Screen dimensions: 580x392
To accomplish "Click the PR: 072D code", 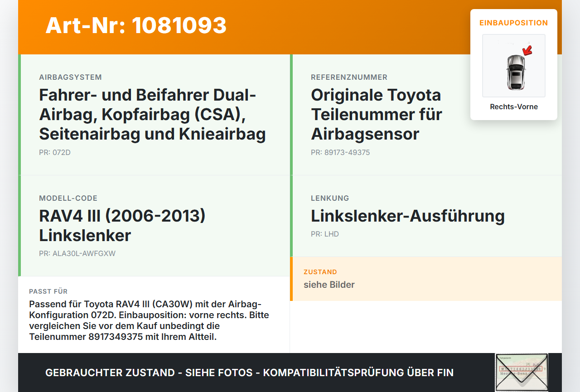I will click(x=55, y=153).
